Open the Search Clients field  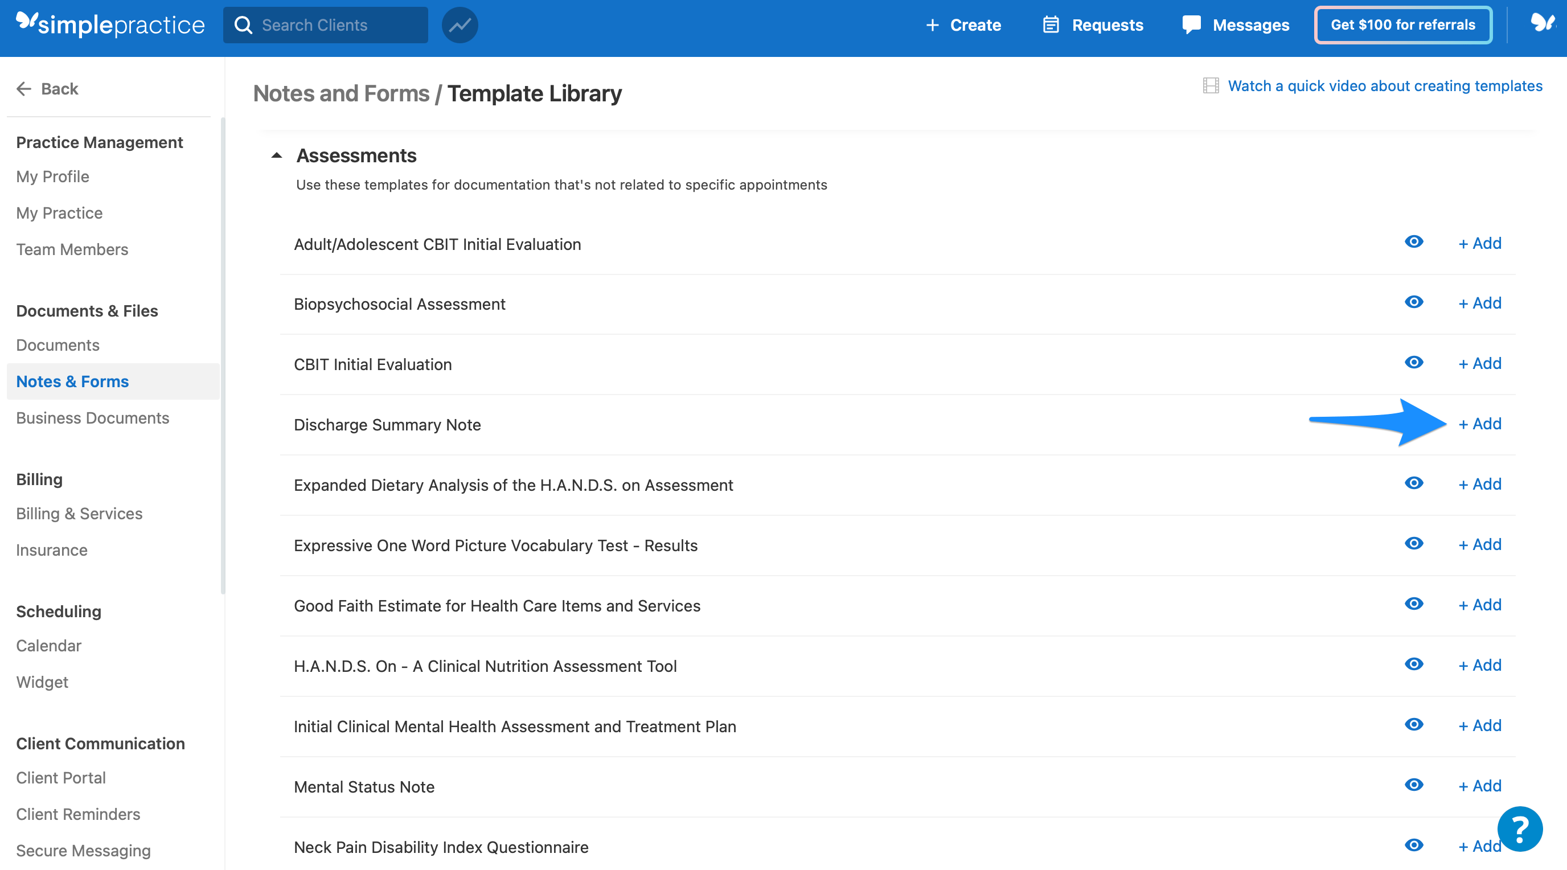pos(325,25)
